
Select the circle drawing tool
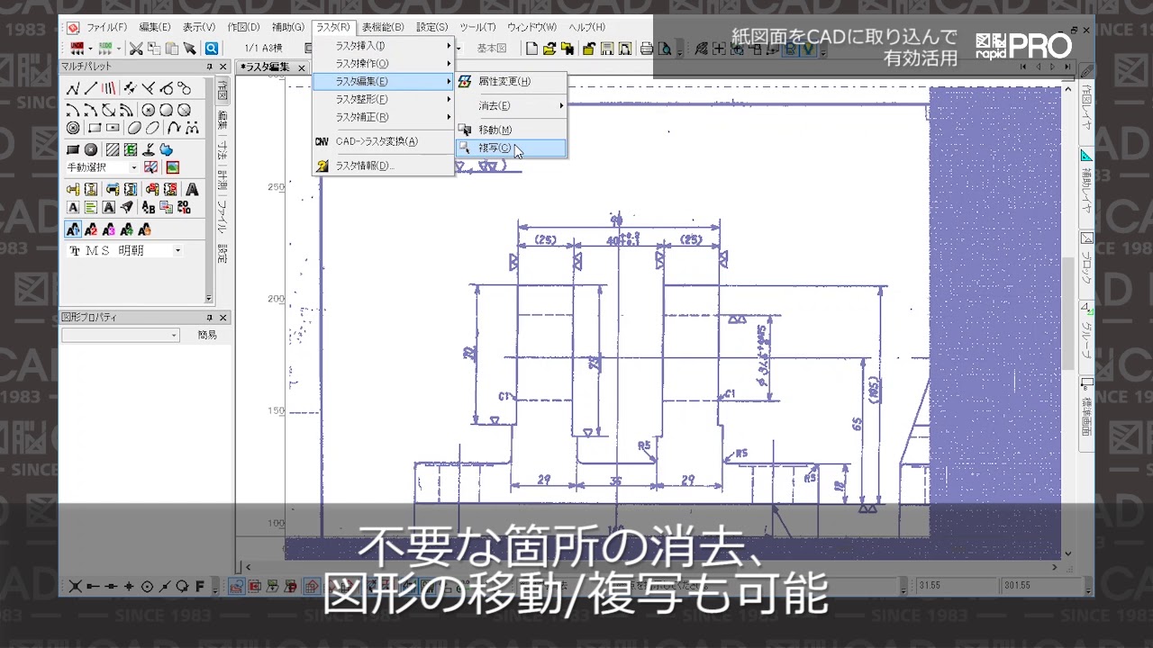[x=148, y=109]
